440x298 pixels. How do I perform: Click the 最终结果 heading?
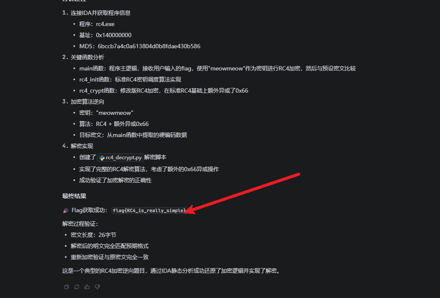point(74,196)
